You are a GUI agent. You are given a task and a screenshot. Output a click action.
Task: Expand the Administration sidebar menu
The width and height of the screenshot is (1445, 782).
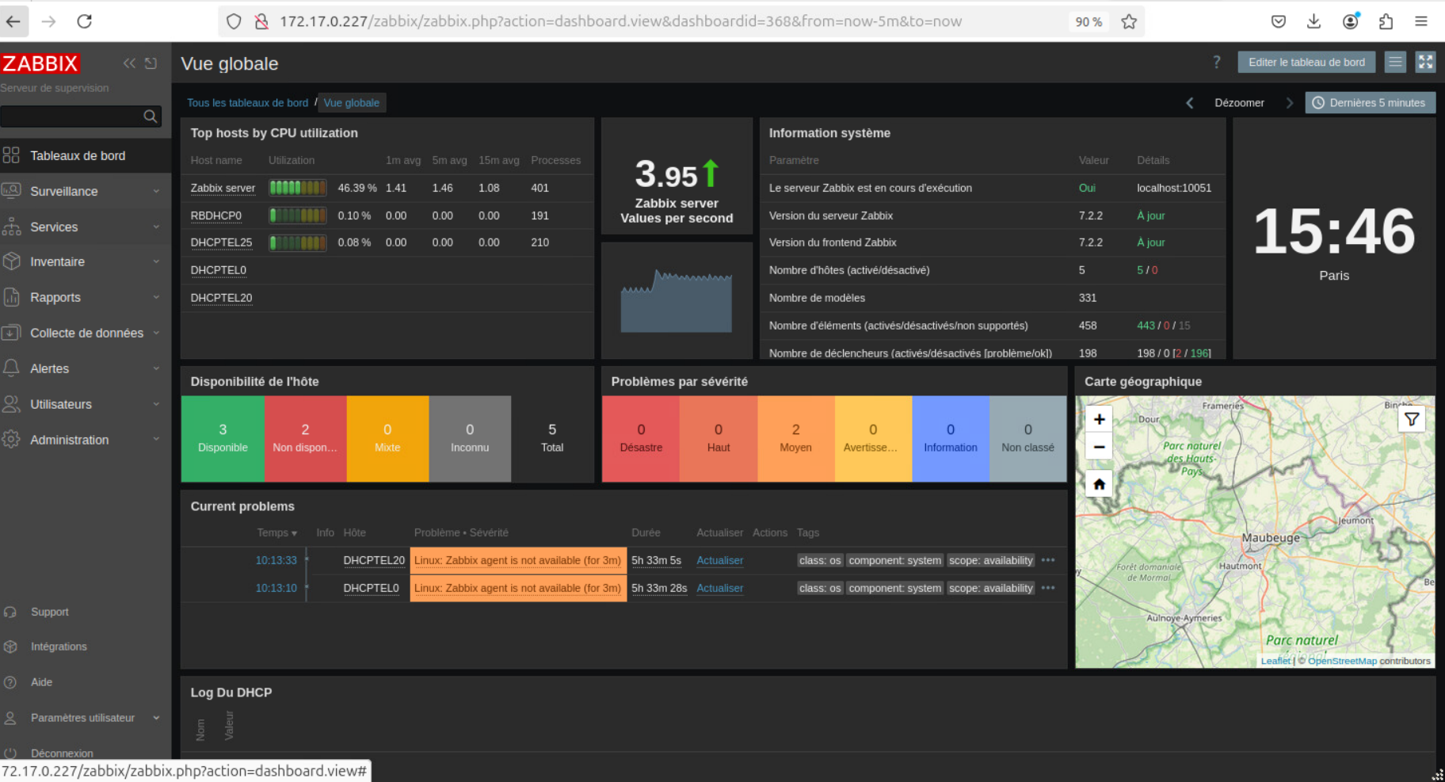click(79, 440)
